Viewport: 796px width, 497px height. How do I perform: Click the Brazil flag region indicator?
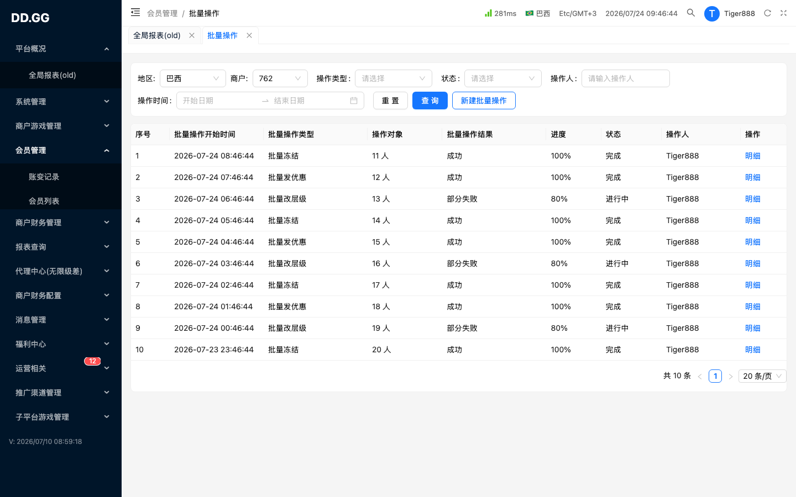point(537,13)
